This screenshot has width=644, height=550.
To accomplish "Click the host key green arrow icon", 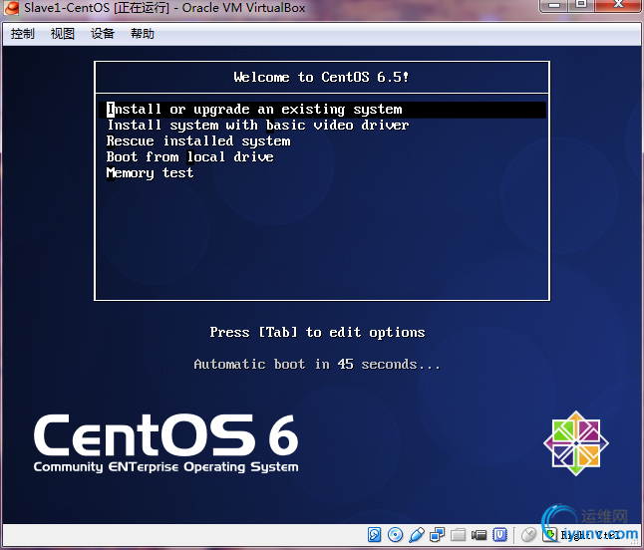I will [549, 534].
